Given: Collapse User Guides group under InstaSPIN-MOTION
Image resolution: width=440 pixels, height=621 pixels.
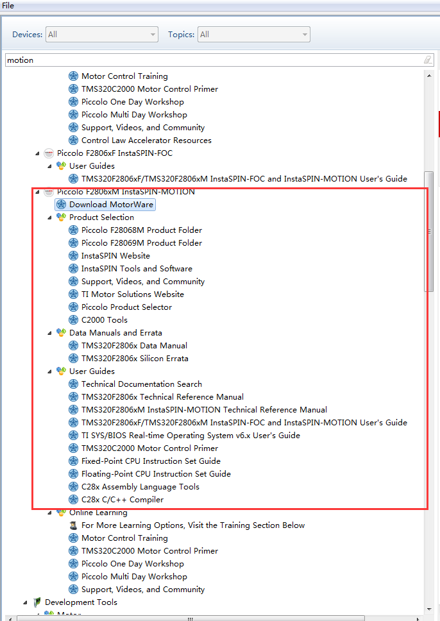Looking at the screenshot, I should [49, 371].
